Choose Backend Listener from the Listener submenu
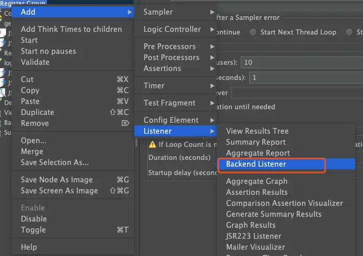This screenshot has width=363, height=256. (x=256, y=164)
